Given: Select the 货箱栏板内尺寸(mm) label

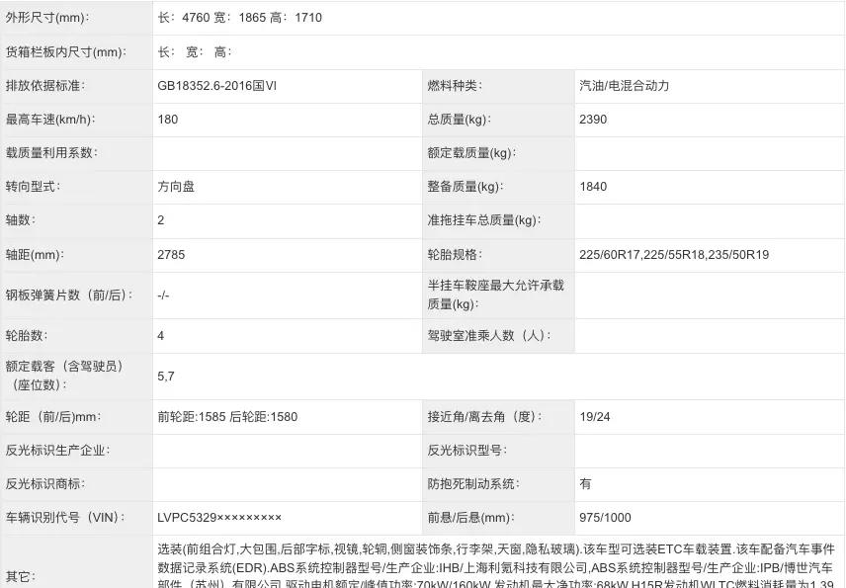Looking at the screenshot, I should click(66, 52).
